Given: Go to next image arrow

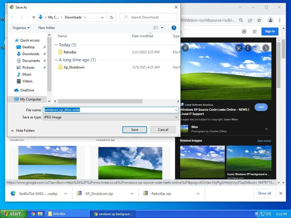Looking at the screenshot, I should pos(266,48).
